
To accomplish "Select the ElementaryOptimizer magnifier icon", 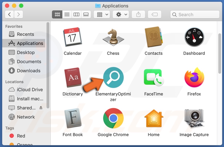I will tap(113, 77).
